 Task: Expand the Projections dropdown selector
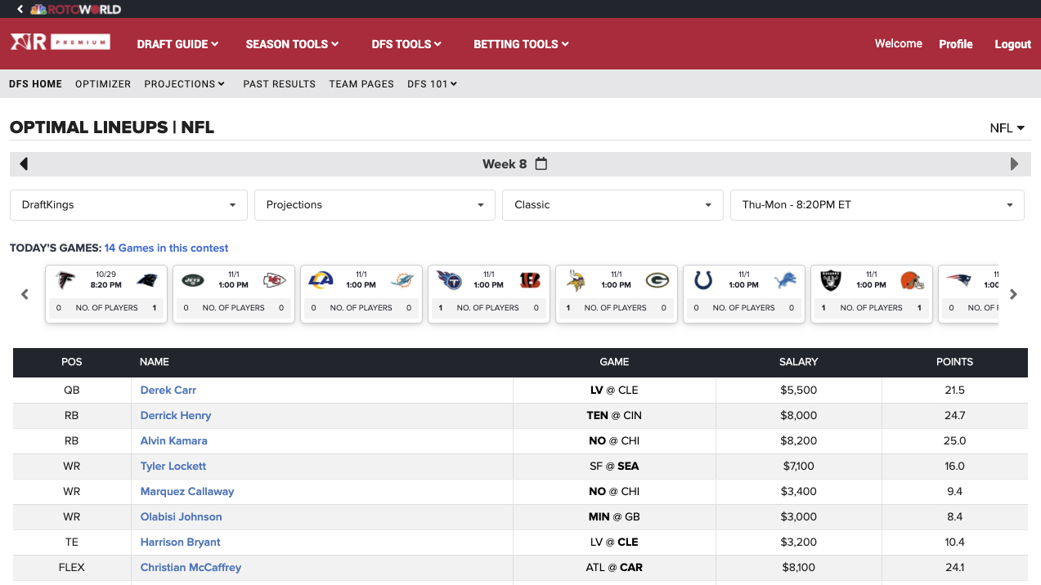375,205
